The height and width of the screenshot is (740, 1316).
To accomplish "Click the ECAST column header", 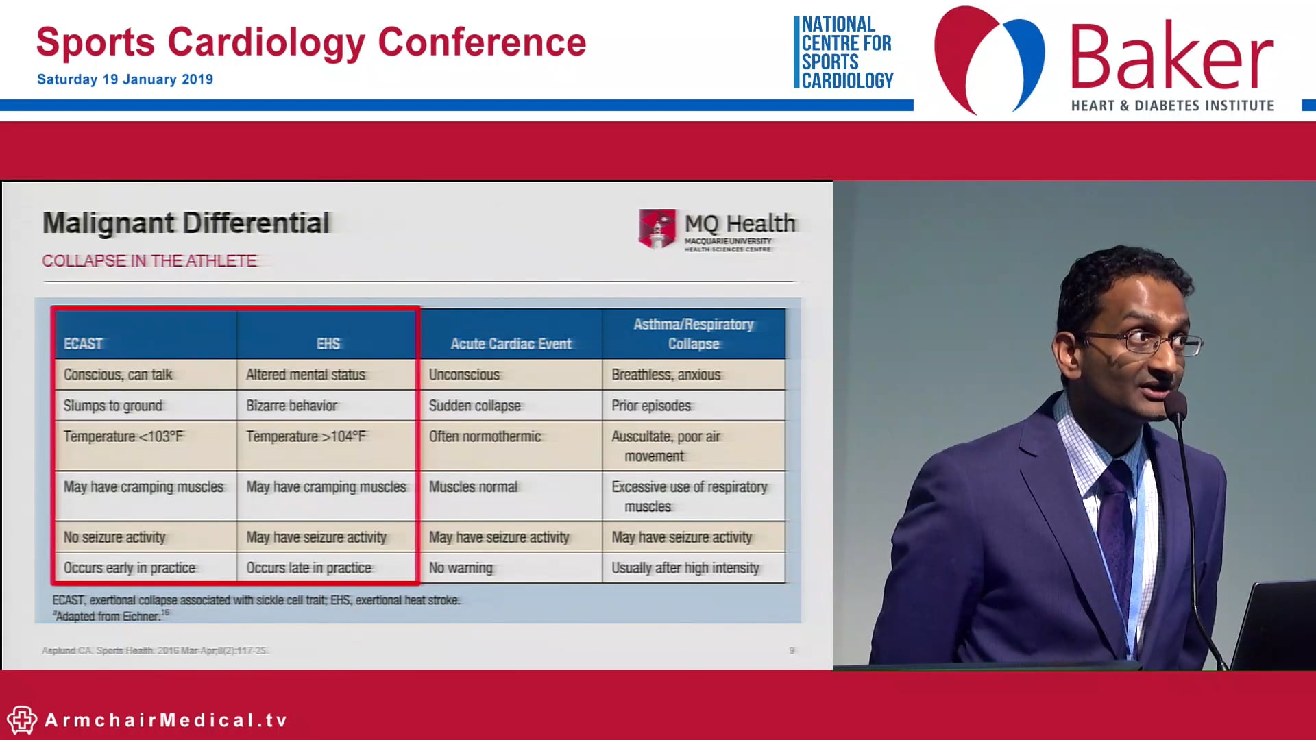I will tap(83, 344).
